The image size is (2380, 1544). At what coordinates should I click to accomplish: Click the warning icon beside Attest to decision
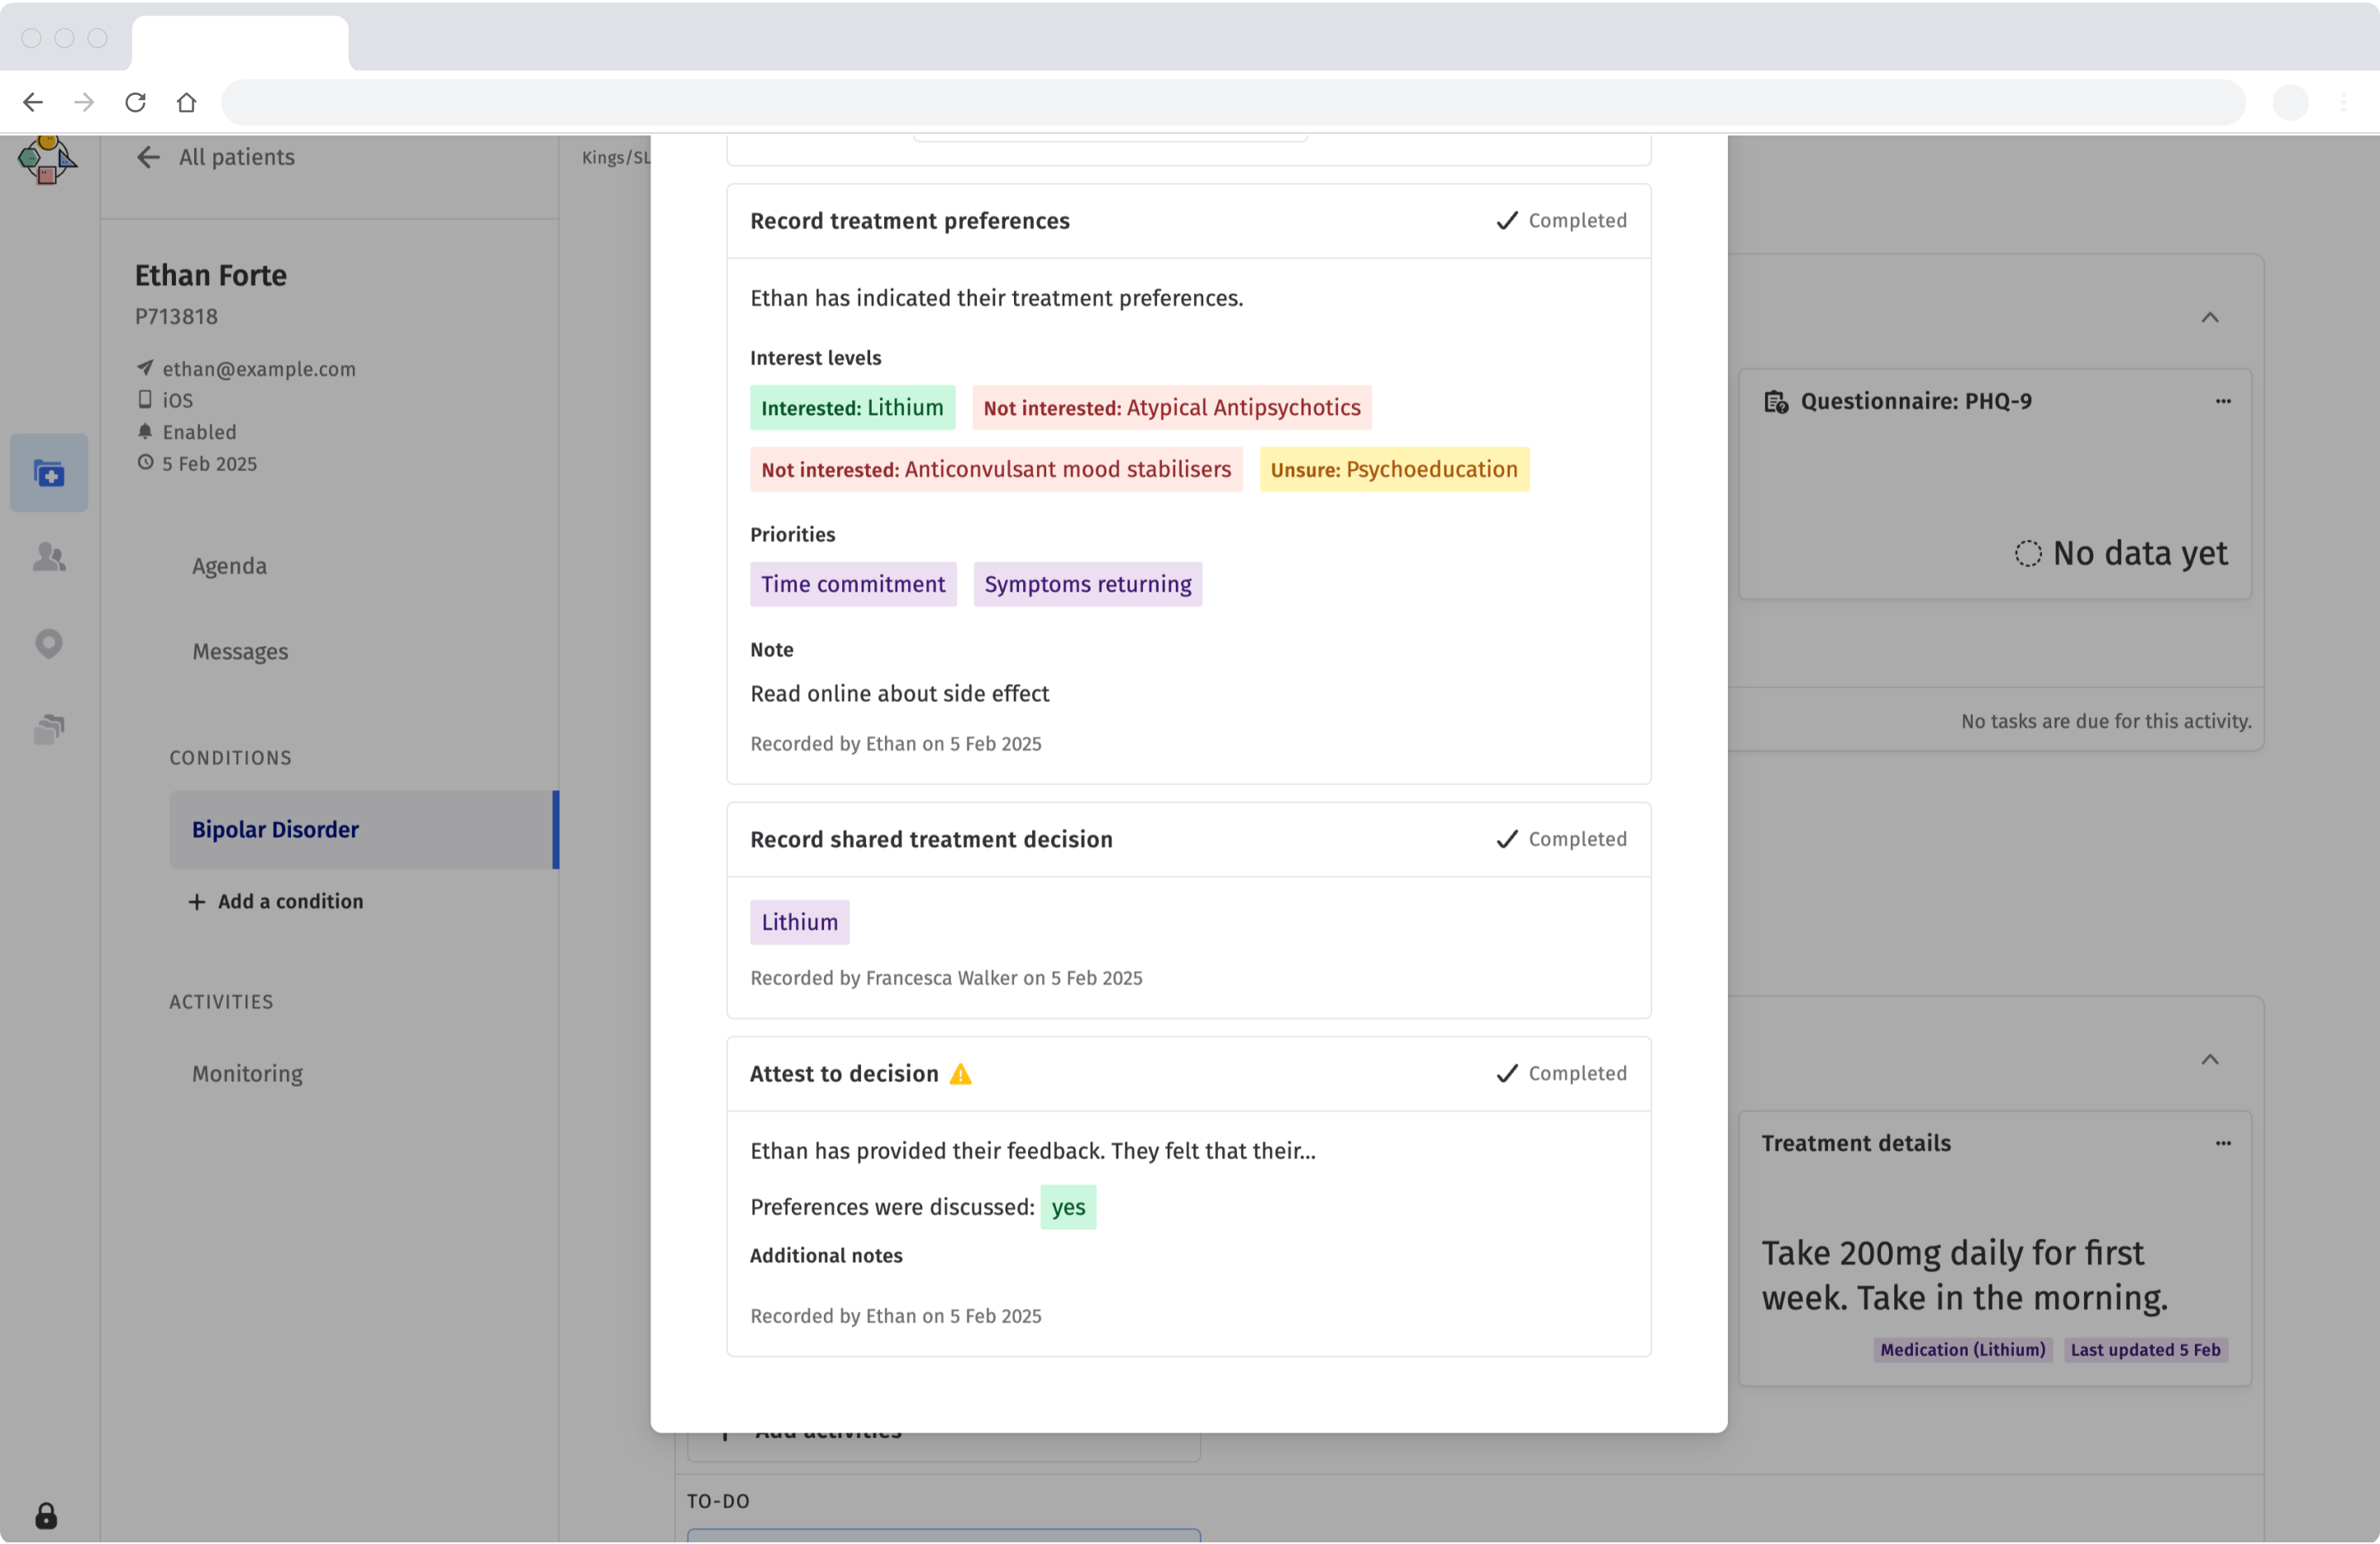[960, 1074]
